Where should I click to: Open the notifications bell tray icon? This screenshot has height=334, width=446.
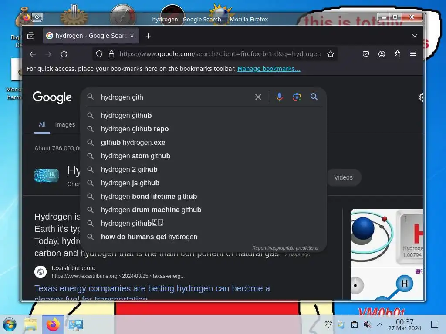(x=328, y=324)
